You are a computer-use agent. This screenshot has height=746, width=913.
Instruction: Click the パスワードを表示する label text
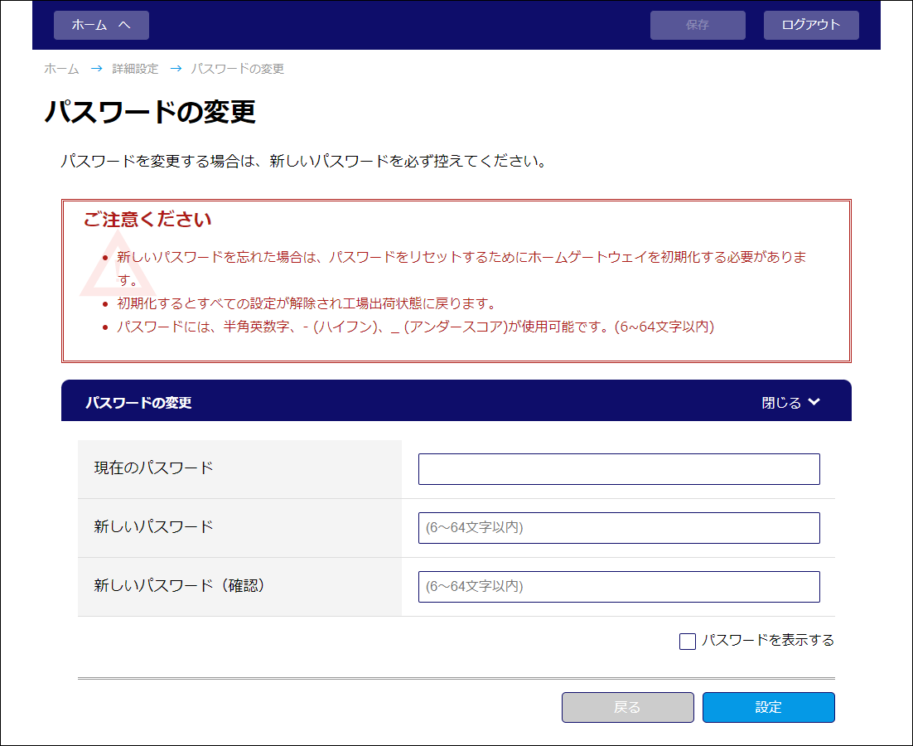coord(767,641)
